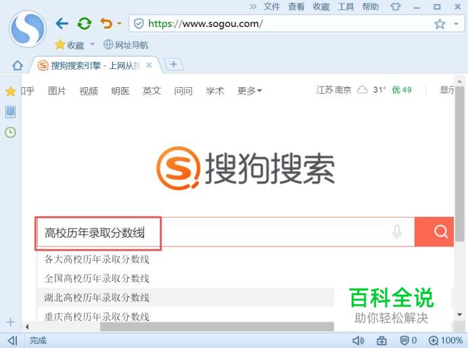Viewport: 468px width, 348px height.
Task: Click the speaker sound icon
Action: click(x=358, y=341)
